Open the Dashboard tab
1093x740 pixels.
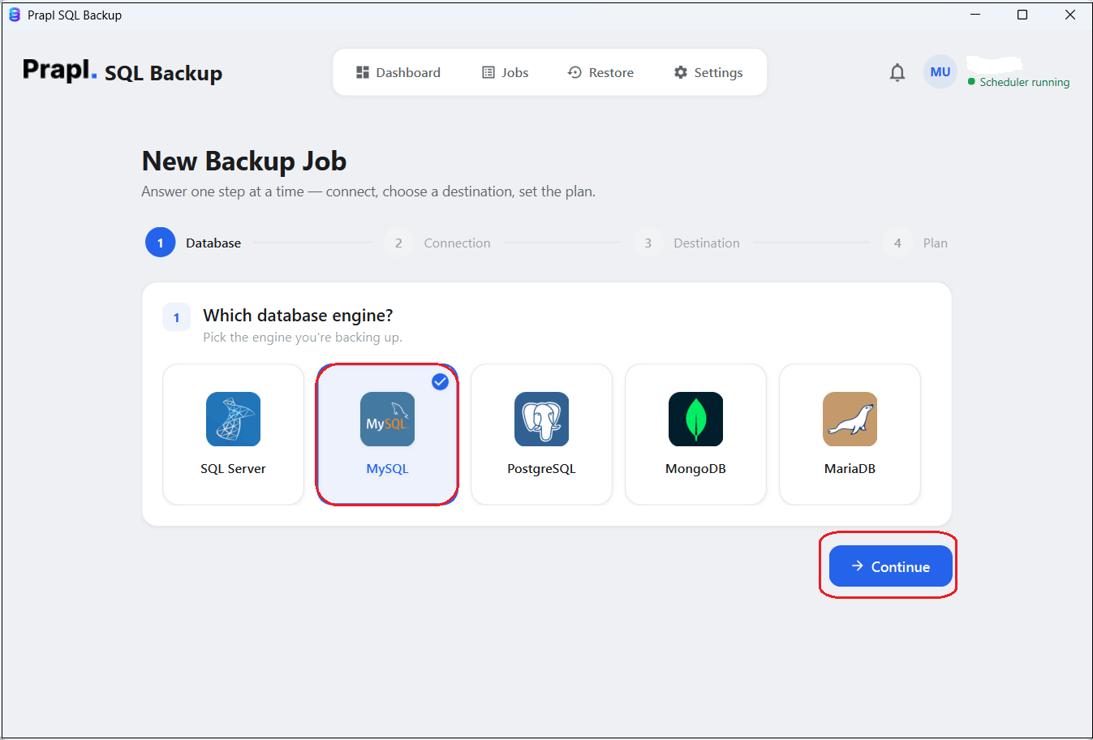(x=398, y=72)
